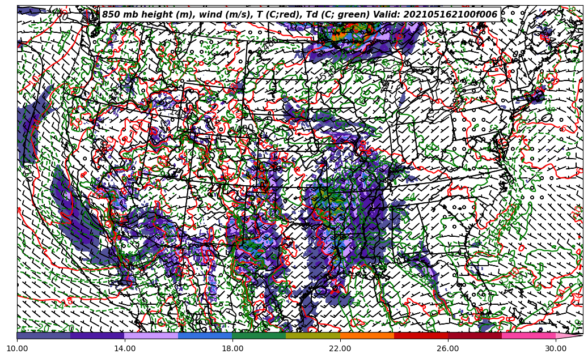The image size is (588, 358).
Task: Click the 30.00 colorbar tick label
Action: pyautogui.click(x=556, y=349)
